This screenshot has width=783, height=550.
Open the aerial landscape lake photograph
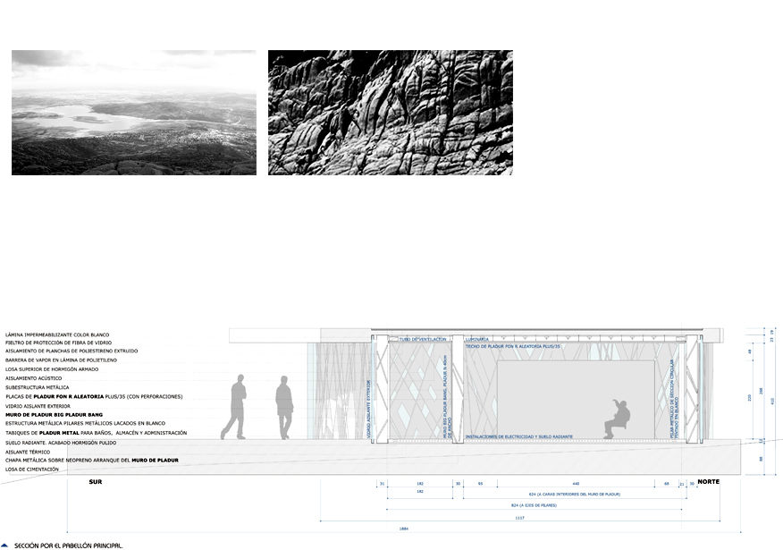[x=134, y=113]
